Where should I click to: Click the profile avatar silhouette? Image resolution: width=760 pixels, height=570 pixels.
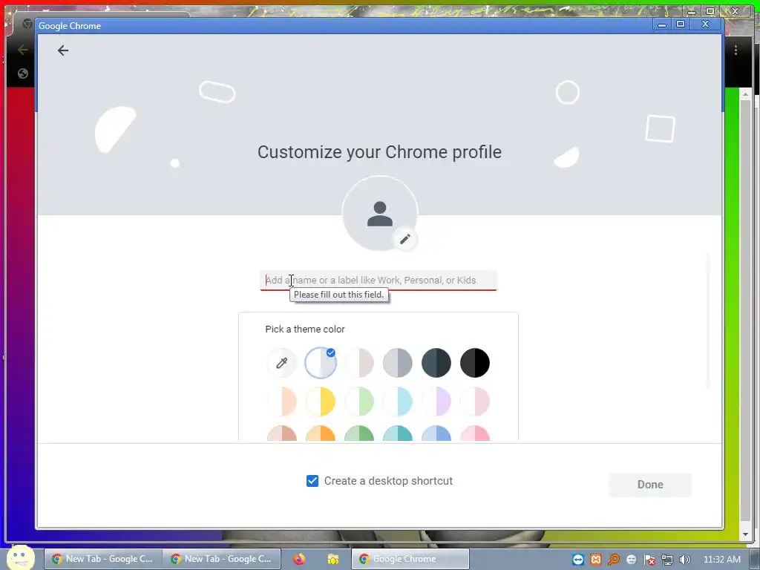(x=380, y=213)
